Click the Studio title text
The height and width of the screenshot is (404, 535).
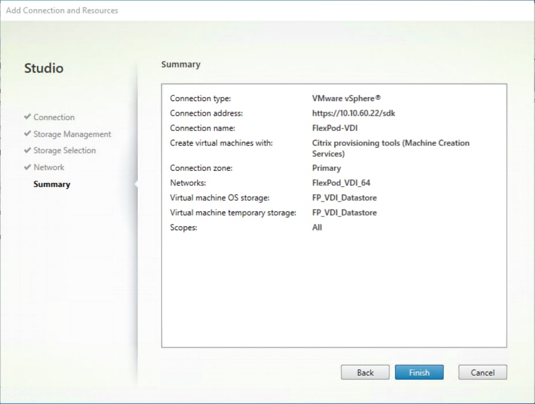point(44,68)
